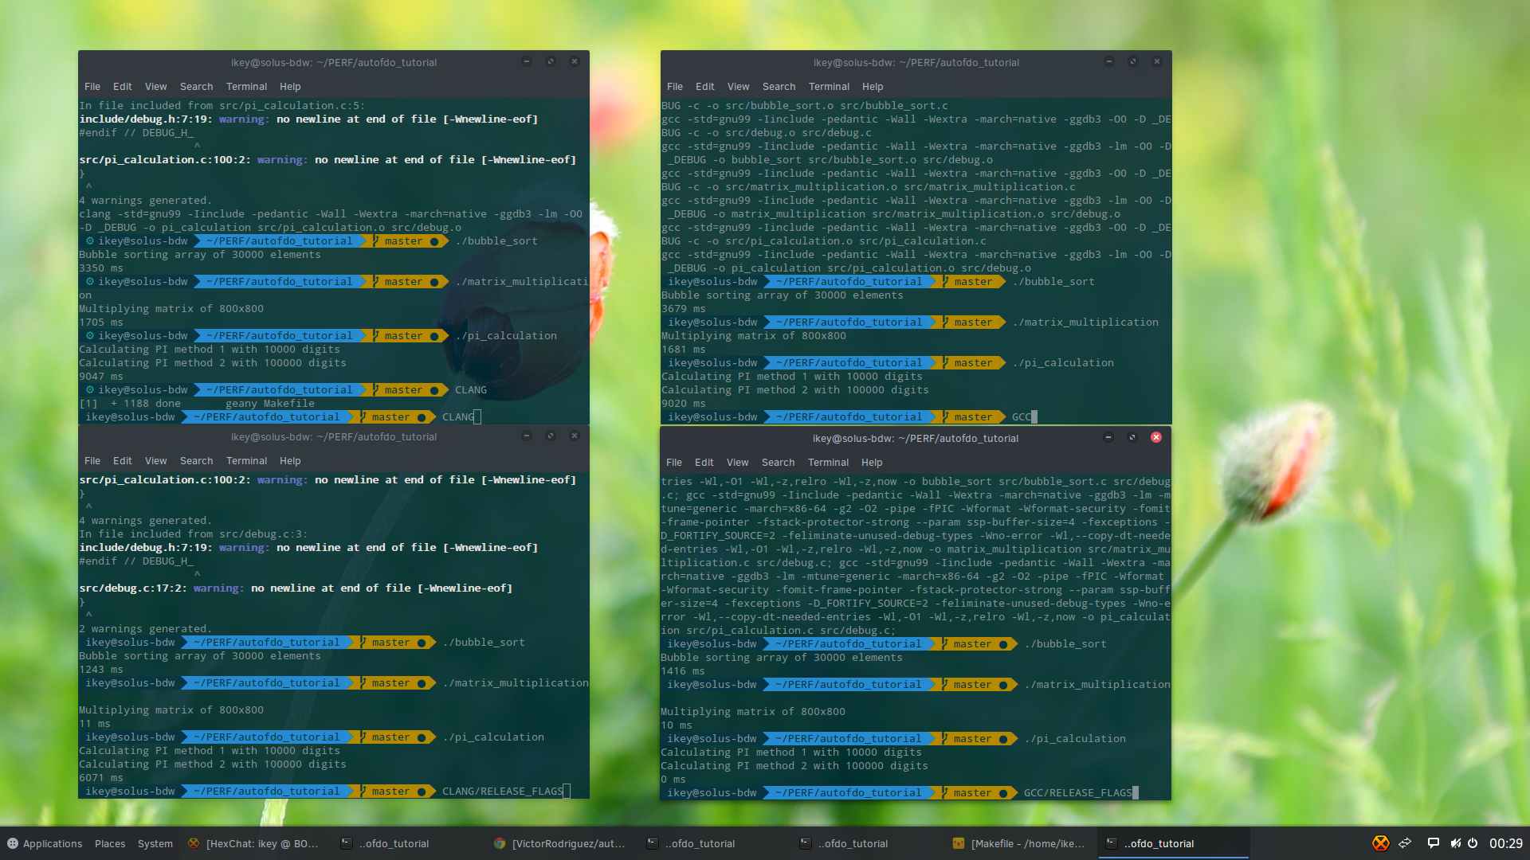The image size is (1530, 860).
Task: Open Search menu in the GCC terminal
Action: pos(779,87)
